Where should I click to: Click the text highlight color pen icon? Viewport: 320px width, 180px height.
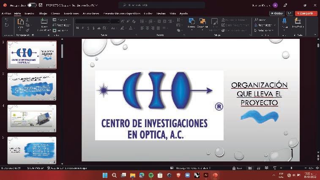(x=122, y=28)
